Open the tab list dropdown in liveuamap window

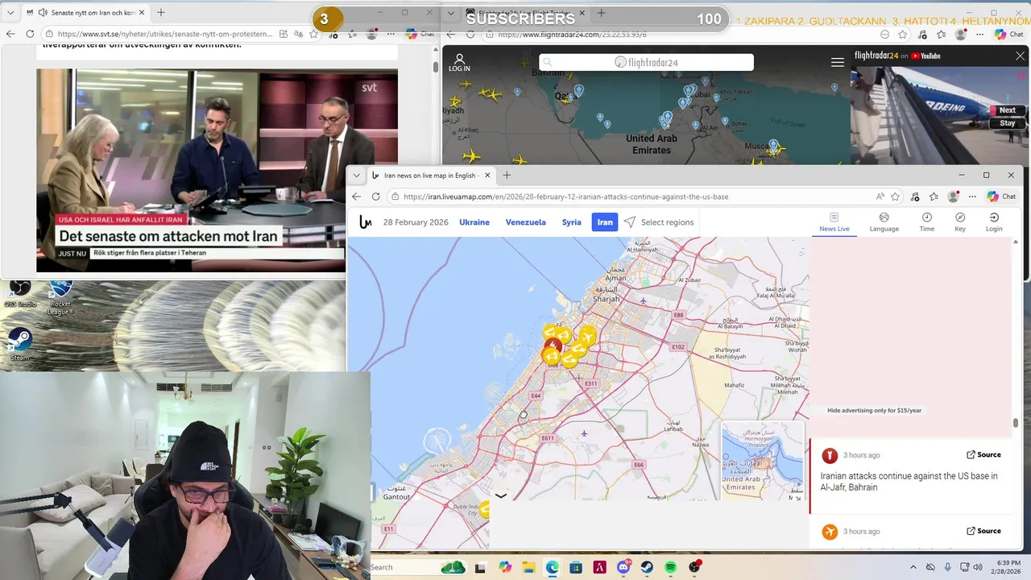coord(357,175)
